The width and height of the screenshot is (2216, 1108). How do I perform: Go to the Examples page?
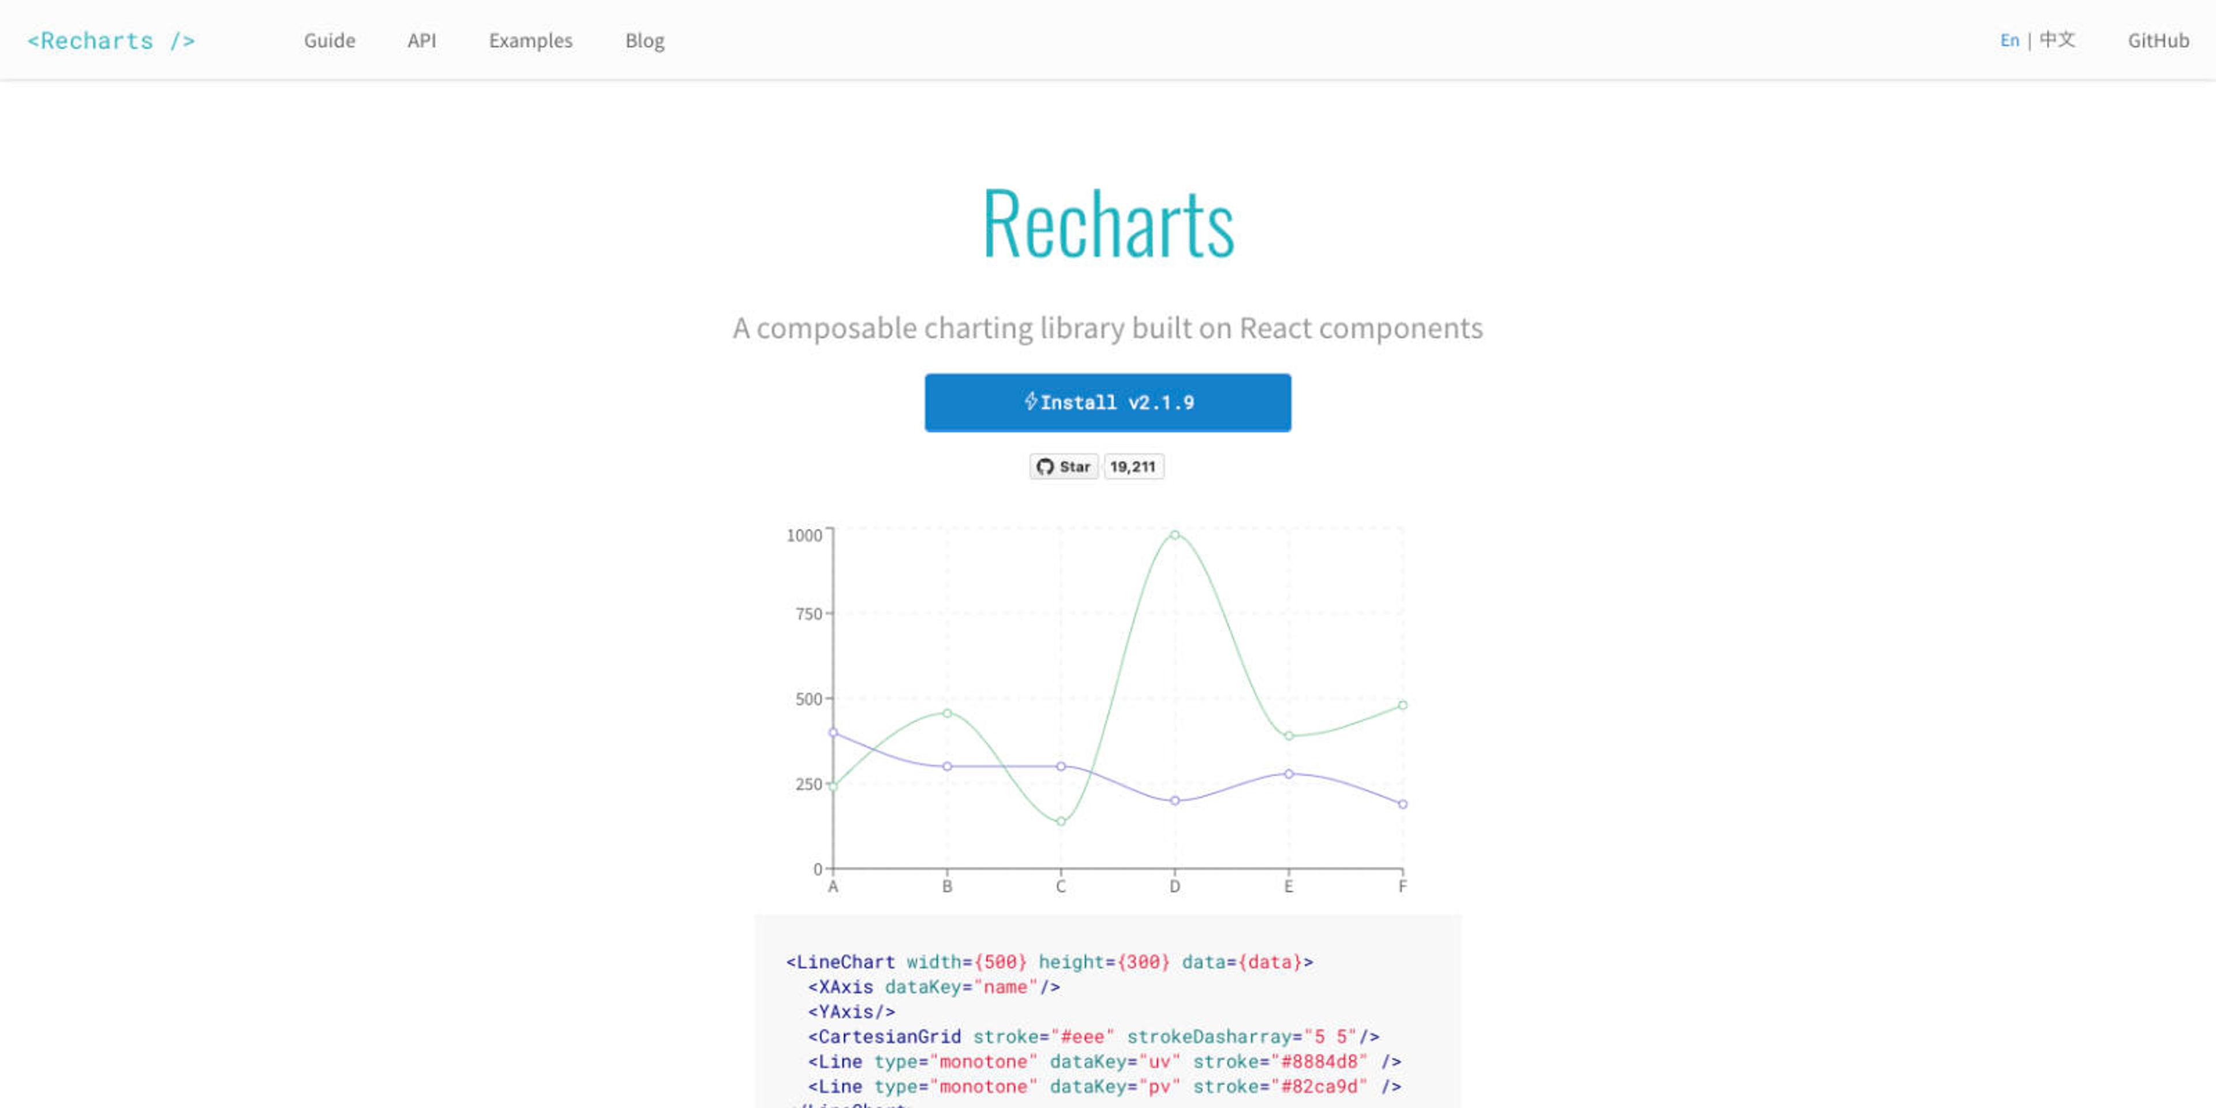pyautogui.click(x=530, y=40)
